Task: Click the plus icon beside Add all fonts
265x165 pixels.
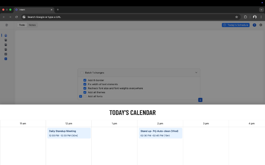Action: tap(80, 96)
